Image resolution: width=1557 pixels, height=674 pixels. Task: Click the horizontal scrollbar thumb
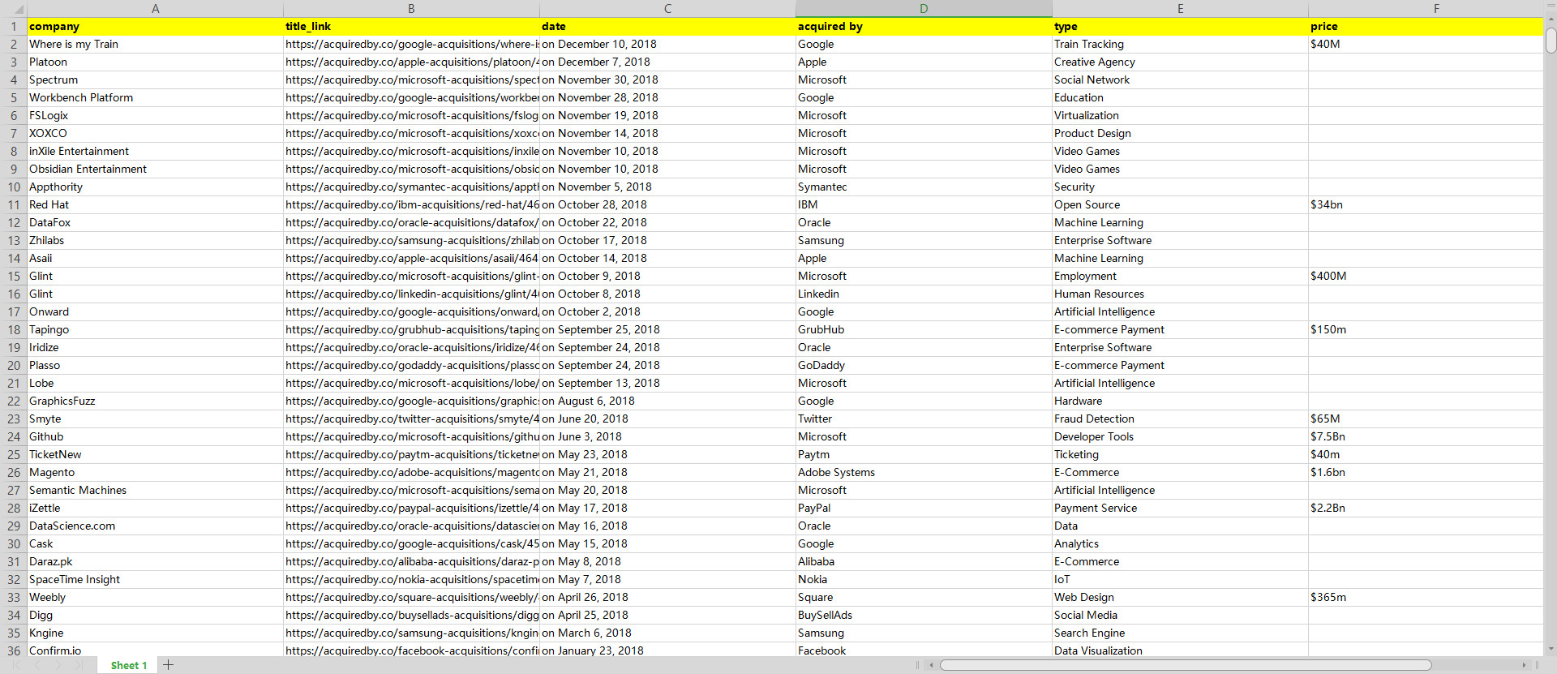coord(1184,665)
